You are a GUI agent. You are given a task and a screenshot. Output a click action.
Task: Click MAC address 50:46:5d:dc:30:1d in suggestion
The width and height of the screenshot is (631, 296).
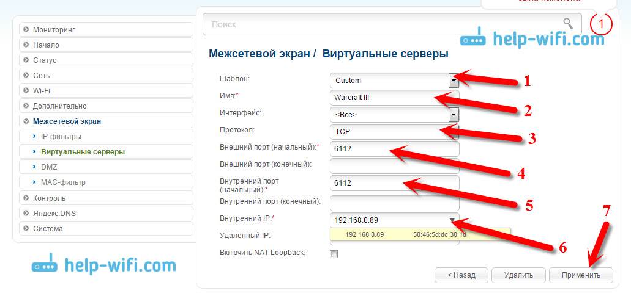tap(439, 234)
